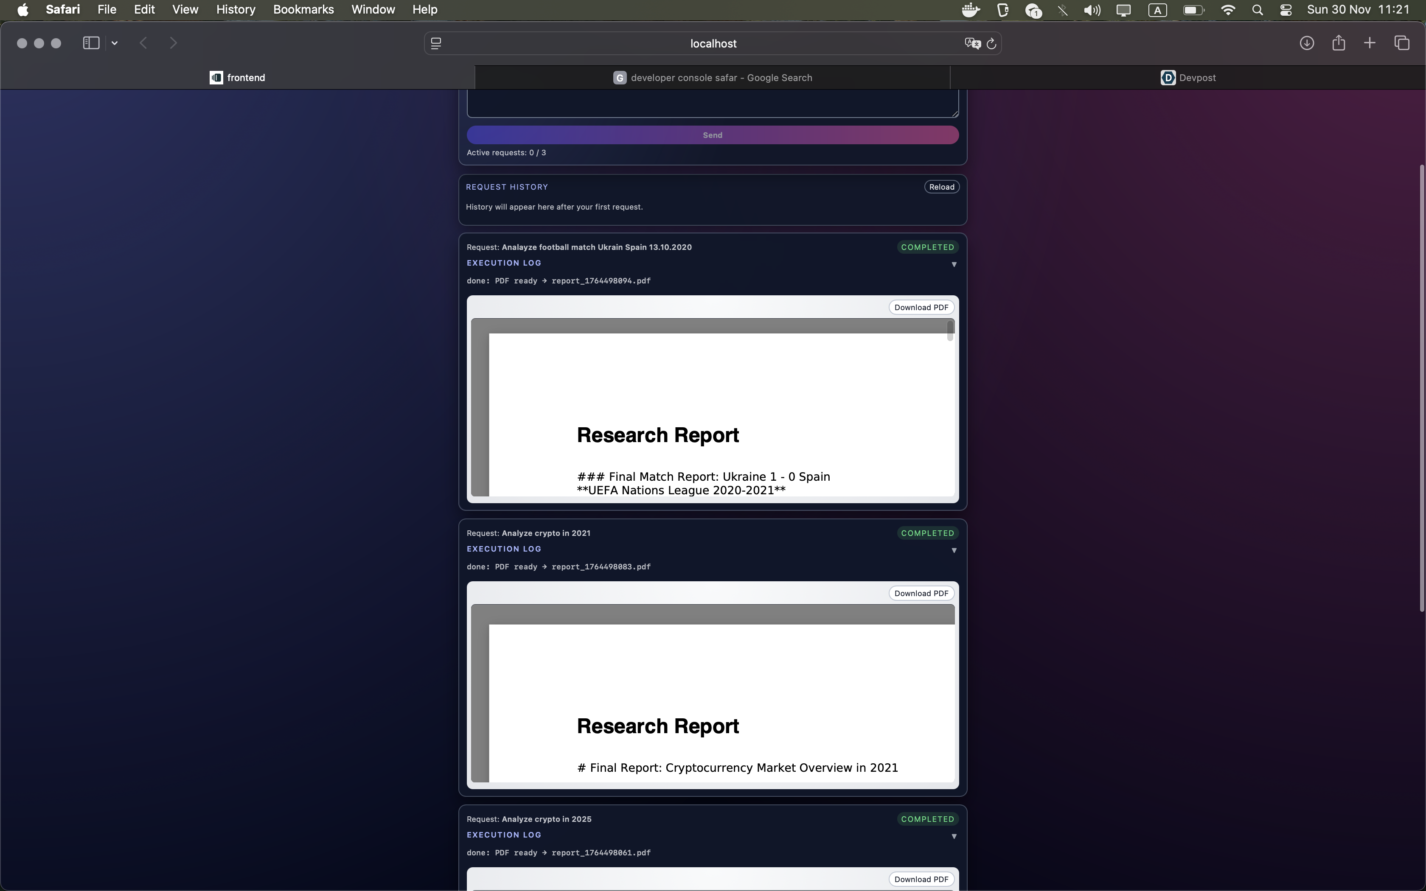Click the reload page icon in address bar
The height and width of the screenshot is (891, 1426).
(x=991, y=44)
